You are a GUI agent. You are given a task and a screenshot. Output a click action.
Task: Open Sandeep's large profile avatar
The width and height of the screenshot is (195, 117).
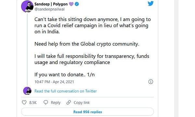coord(27,6)
